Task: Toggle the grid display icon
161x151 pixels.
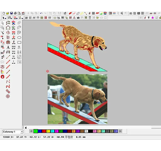Action: tap(94, 13)
